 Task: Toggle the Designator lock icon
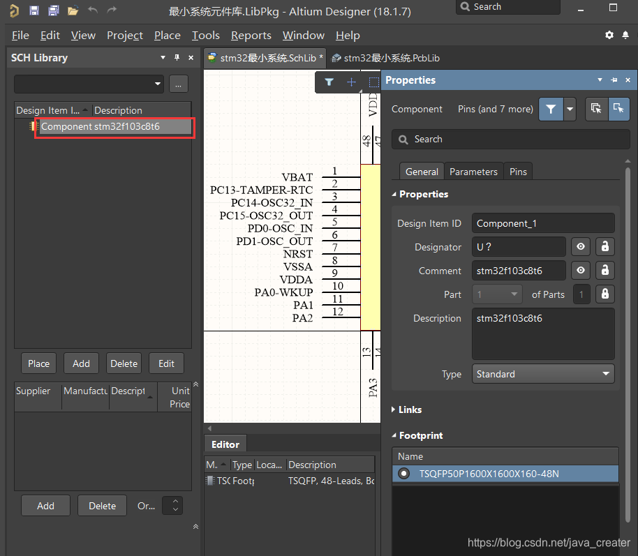click(x=605, y=246)
